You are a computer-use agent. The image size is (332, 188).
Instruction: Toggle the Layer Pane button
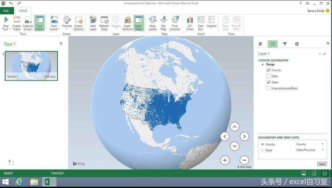[139, 23]
